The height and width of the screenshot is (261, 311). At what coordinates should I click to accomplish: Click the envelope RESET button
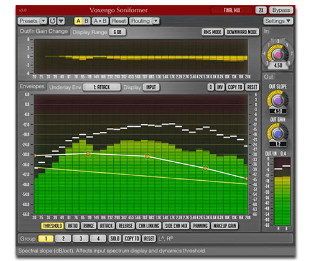coord(252,87)
